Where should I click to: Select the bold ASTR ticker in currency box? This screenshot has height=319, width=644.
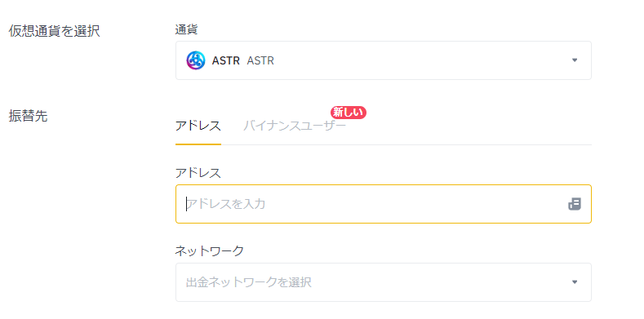(x=225, y=60)
